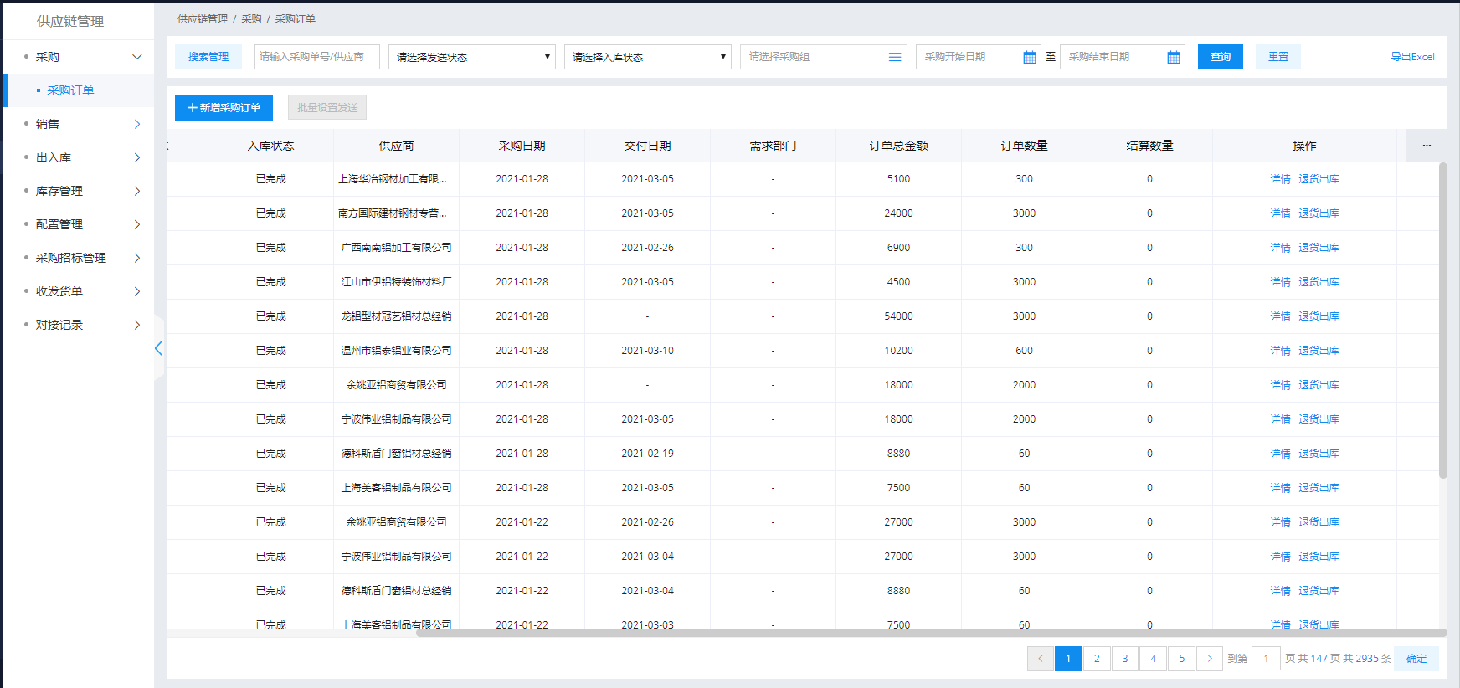The width and height of the screenshot is (1460, 688).
Task: Expand the 库存管理 sidebar menu
Action: pos(82,191)
